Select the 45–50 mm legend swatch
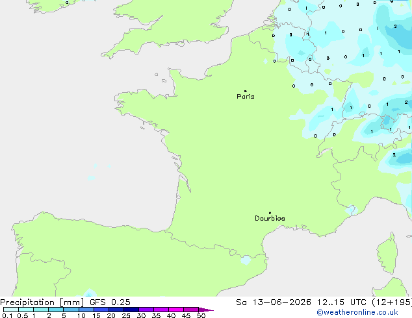412x318 pixels. point(191,310)
